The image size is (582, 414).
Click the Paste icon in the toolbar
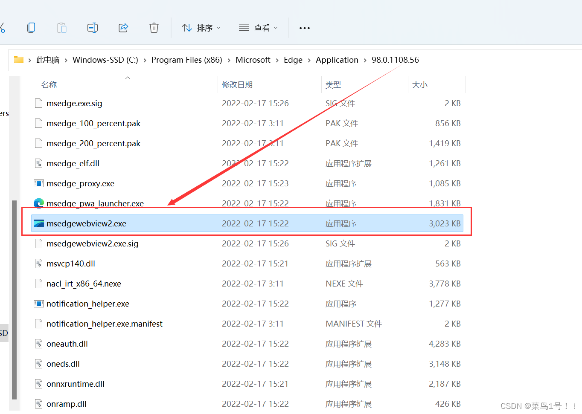tap(62, 28)
